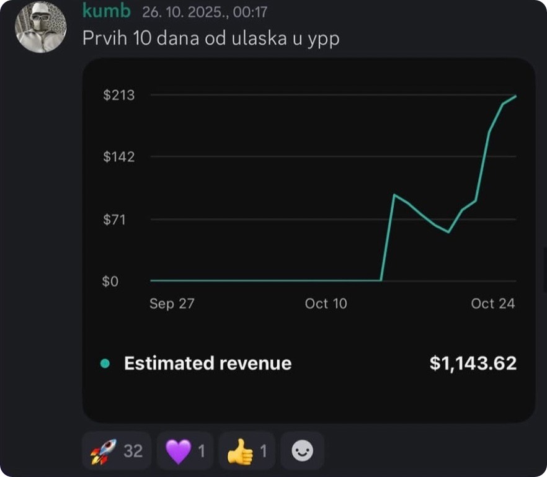
Task: Select the Estimated revenue label
Action: (x=207, y=363)
